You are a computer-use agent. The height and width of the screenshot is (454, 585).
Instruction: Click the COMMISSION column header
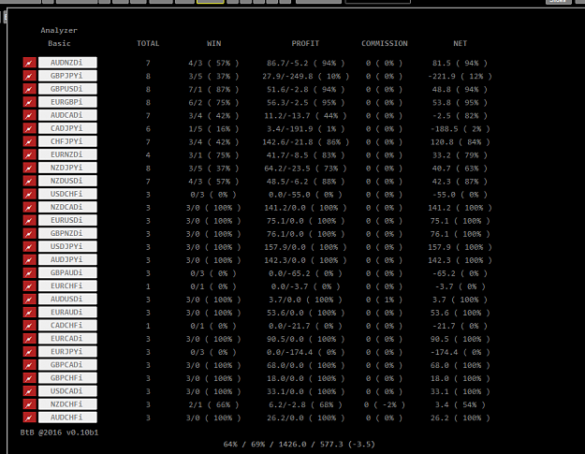(x=385, y=43)
